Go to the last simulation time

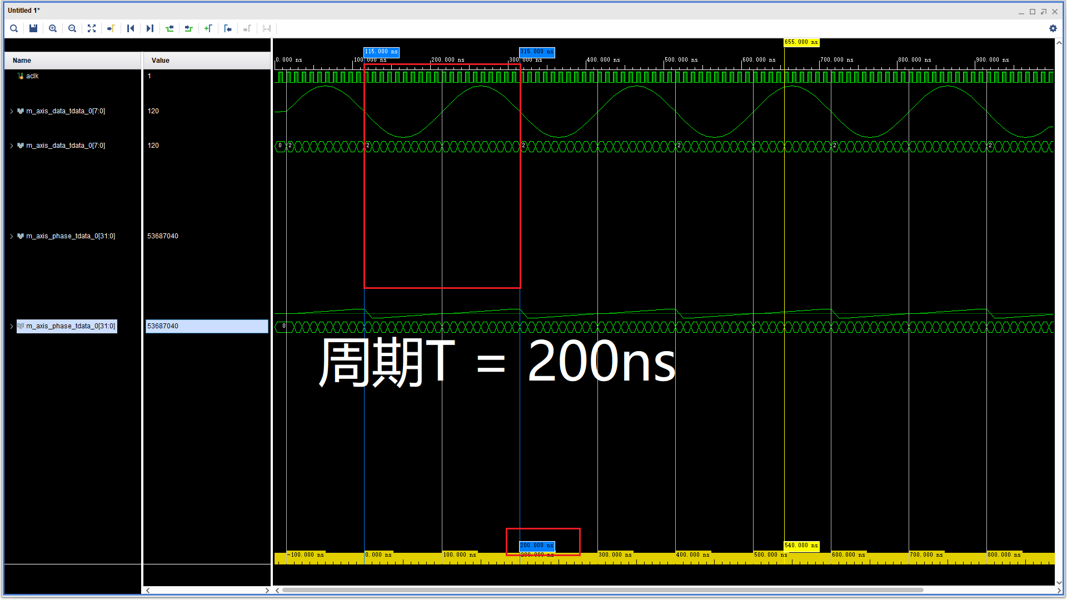click(x=150, y=28)
